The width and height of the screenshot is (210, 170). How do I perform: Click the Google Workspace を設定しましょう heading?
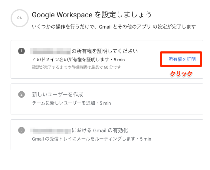click(x=92, y=15)
